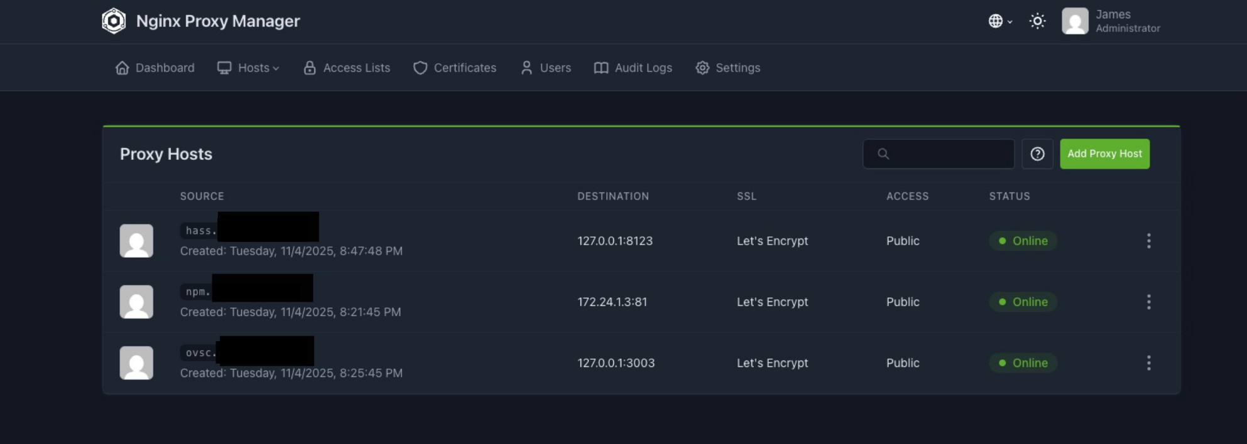Click the ACCESS column header

(x=907, y=196)
